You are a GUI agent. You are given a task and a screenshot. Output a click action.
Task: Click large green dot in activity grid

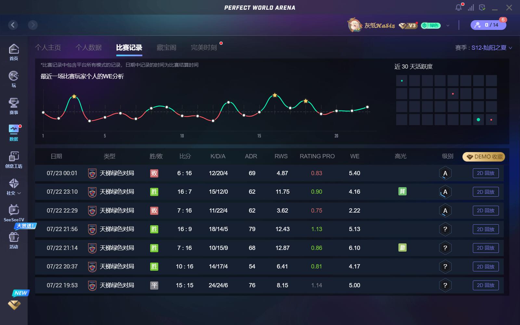pos(478,120)
